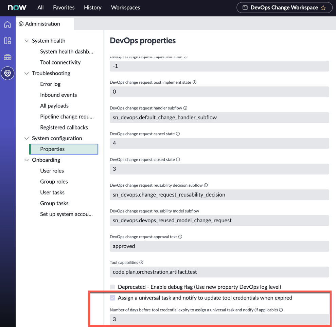Collapse the Troubleshooting section
Viewport: 336px width, 327px height.
click(26, 73)
